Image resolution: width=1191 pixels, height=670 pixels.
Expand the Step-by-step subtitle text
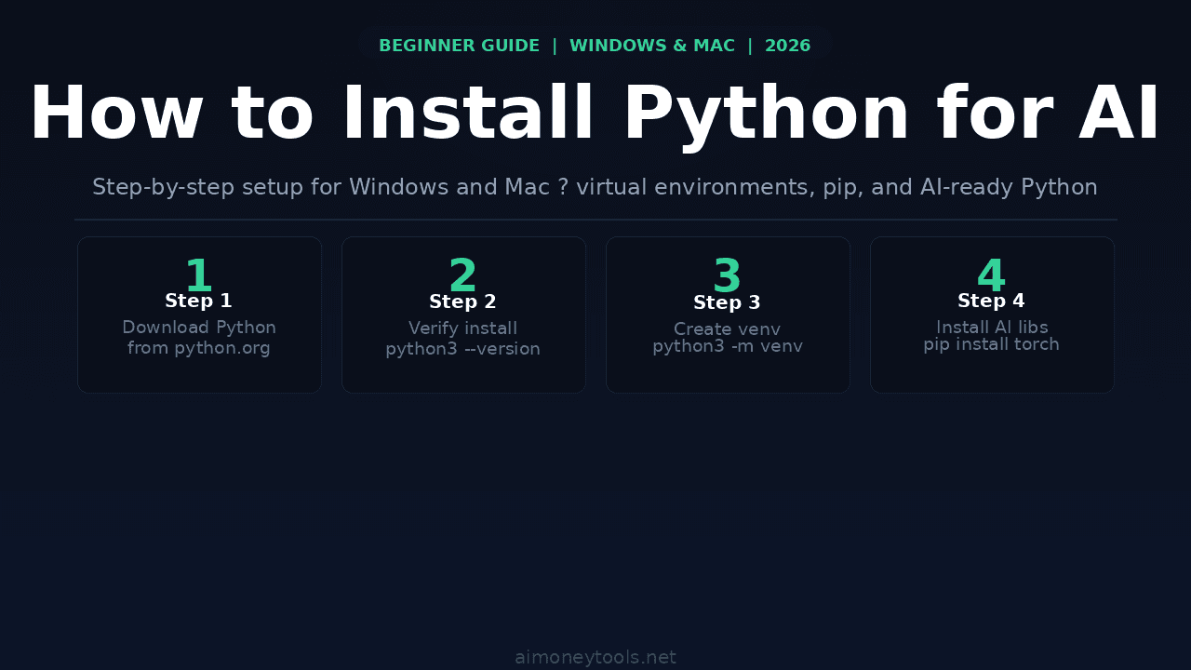click(595, 186)
